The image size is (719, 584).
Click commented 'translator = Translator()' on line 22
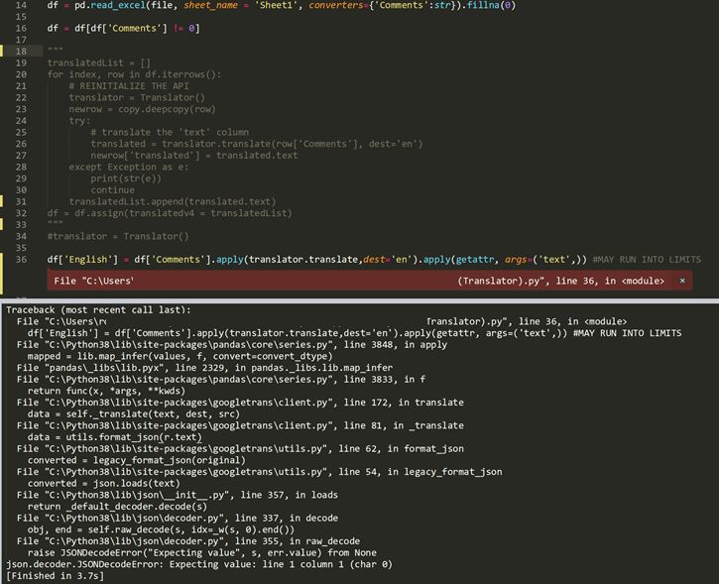[x=137, y=97]
